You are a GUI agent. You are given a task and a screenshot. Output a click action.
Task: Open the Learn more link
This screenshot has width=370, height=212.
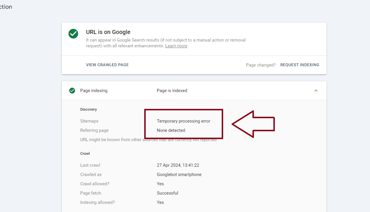coord(176,46)
